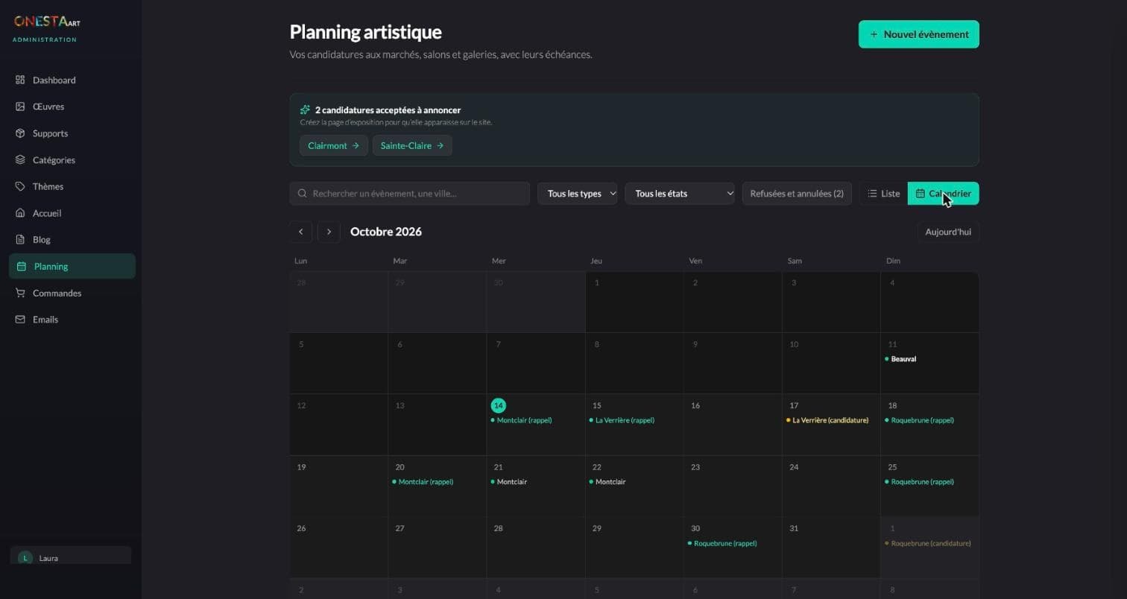
Task: Click the Blog document icon in sidebar
Action: click(x=20, y=239)
